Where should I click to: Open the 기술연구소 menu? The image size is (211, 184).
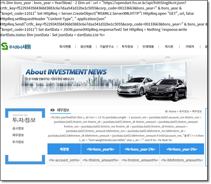[x=107, y=47]
